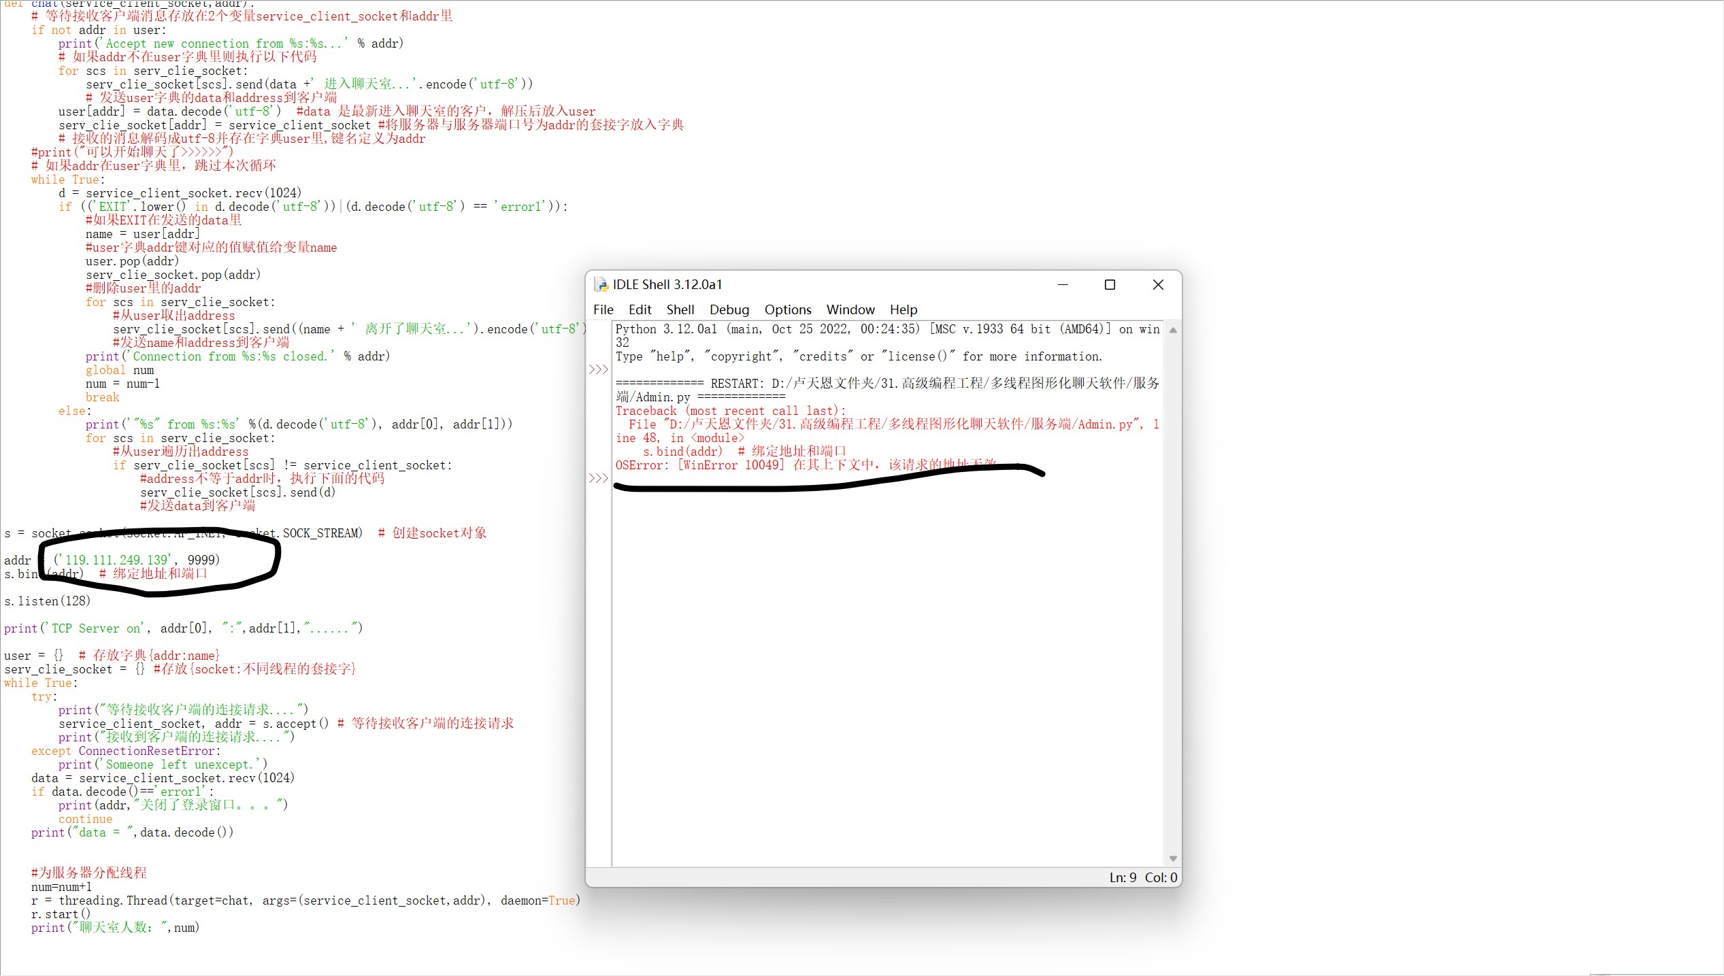Click the 'continue' keyword line
Image resolution: width=1724 pixels, height=976 pixels.
point(85,819)
